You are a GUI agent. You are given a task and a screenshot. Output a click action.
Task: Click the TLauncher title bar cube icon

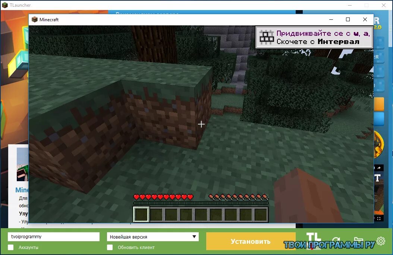coord(5,5)
